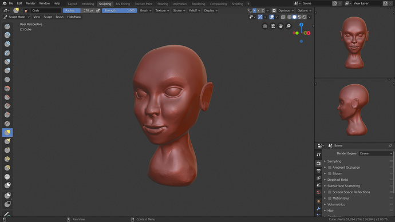Select the Smooth brush tool
395x222 pixels.
tap(7, 88)
